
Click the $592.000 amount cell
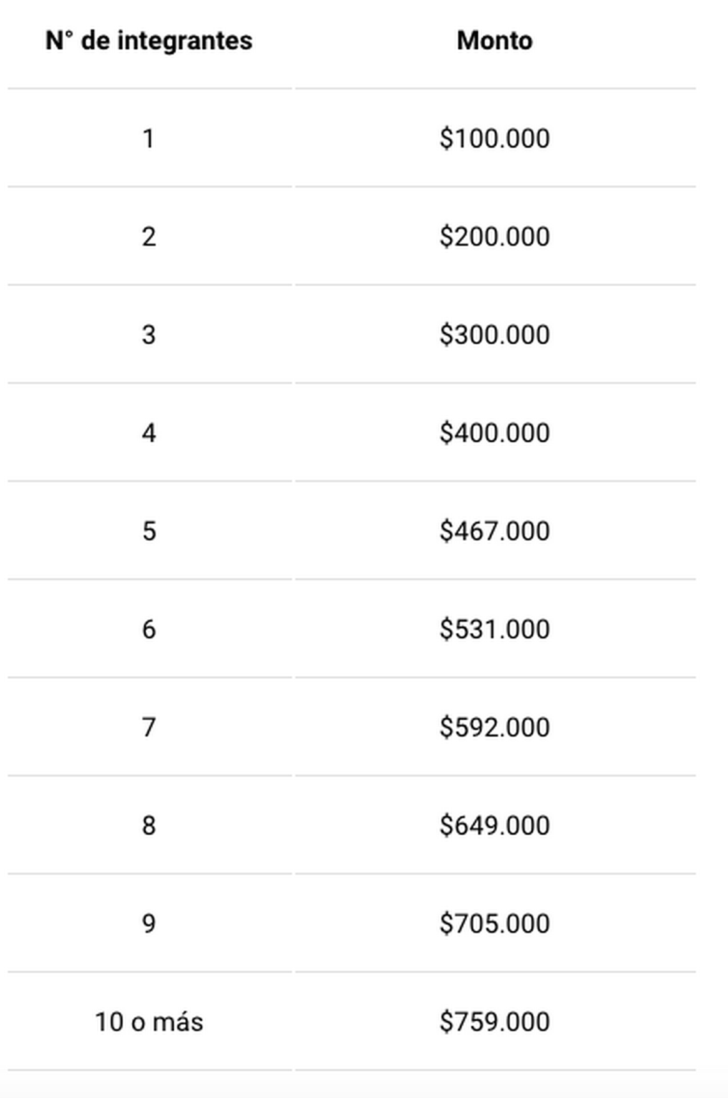(495, 727)
